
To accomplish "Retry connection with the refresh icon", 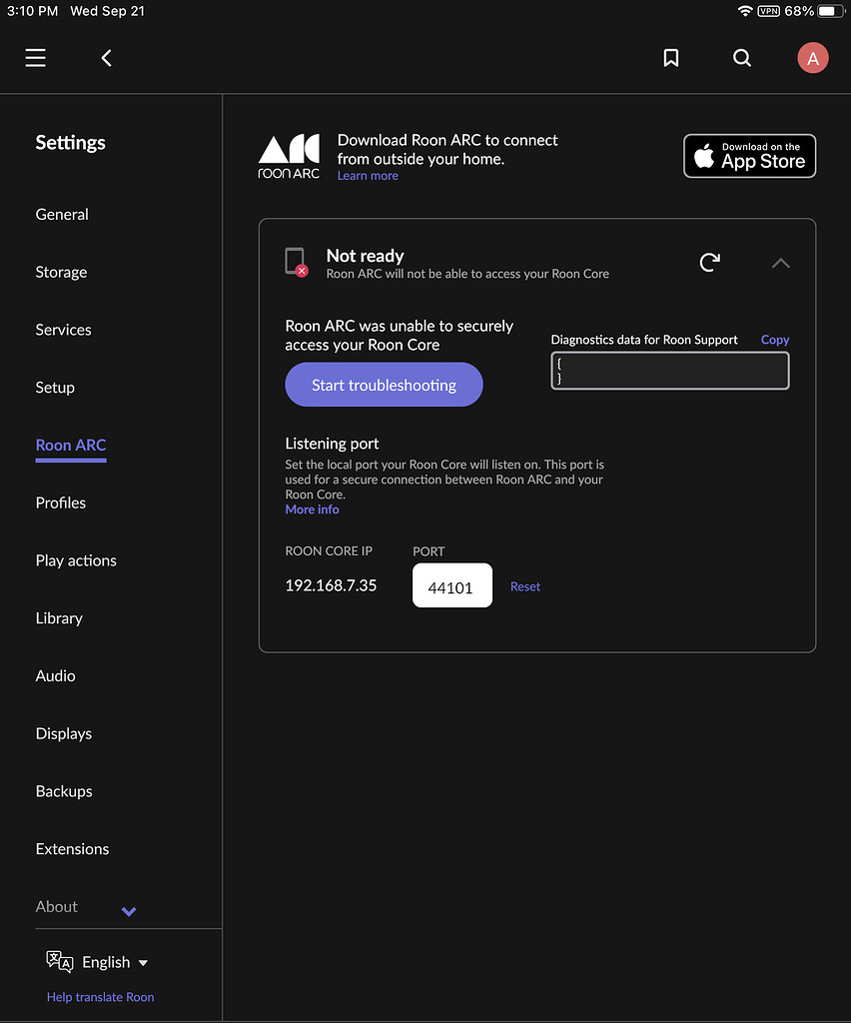I will 709,262.
